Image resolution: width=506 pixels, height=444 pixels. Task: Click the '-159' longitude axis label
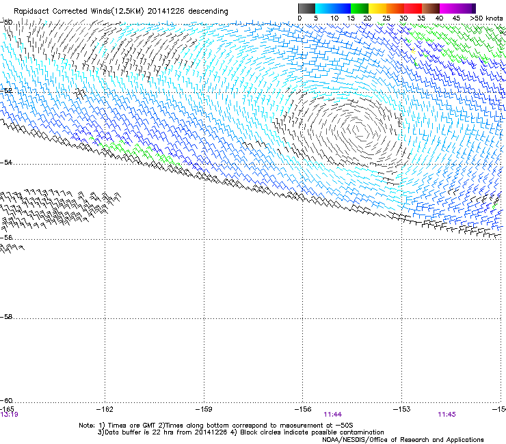[x=204, y=409]
